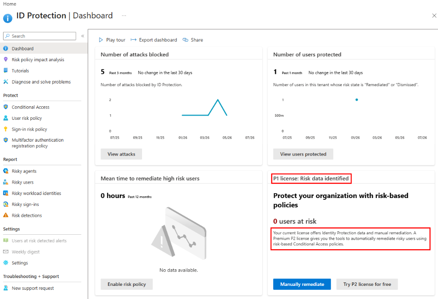Click the Conditional Access shield icon
Image resolution: width=438 pixels, height=299 pixels.
(6, 107)
